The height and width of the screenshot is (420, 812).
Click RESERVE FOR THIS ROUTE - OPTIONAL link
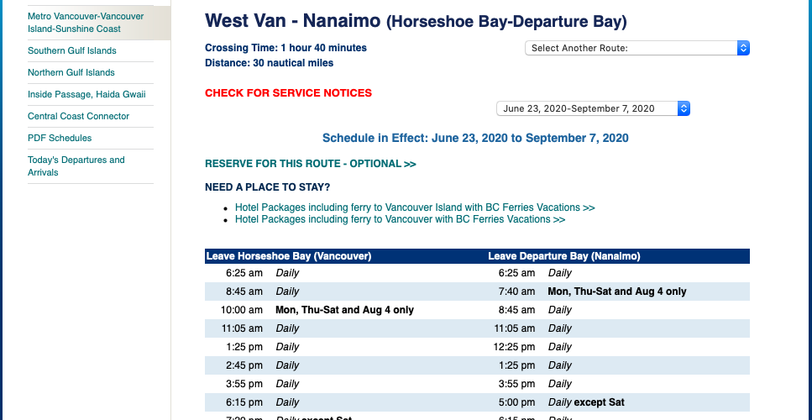[x=311, y=164]
